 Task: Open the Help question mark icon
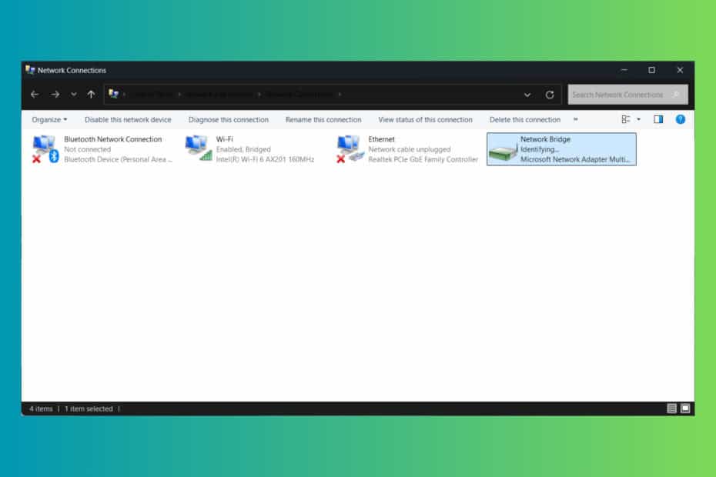click(680, 119)
